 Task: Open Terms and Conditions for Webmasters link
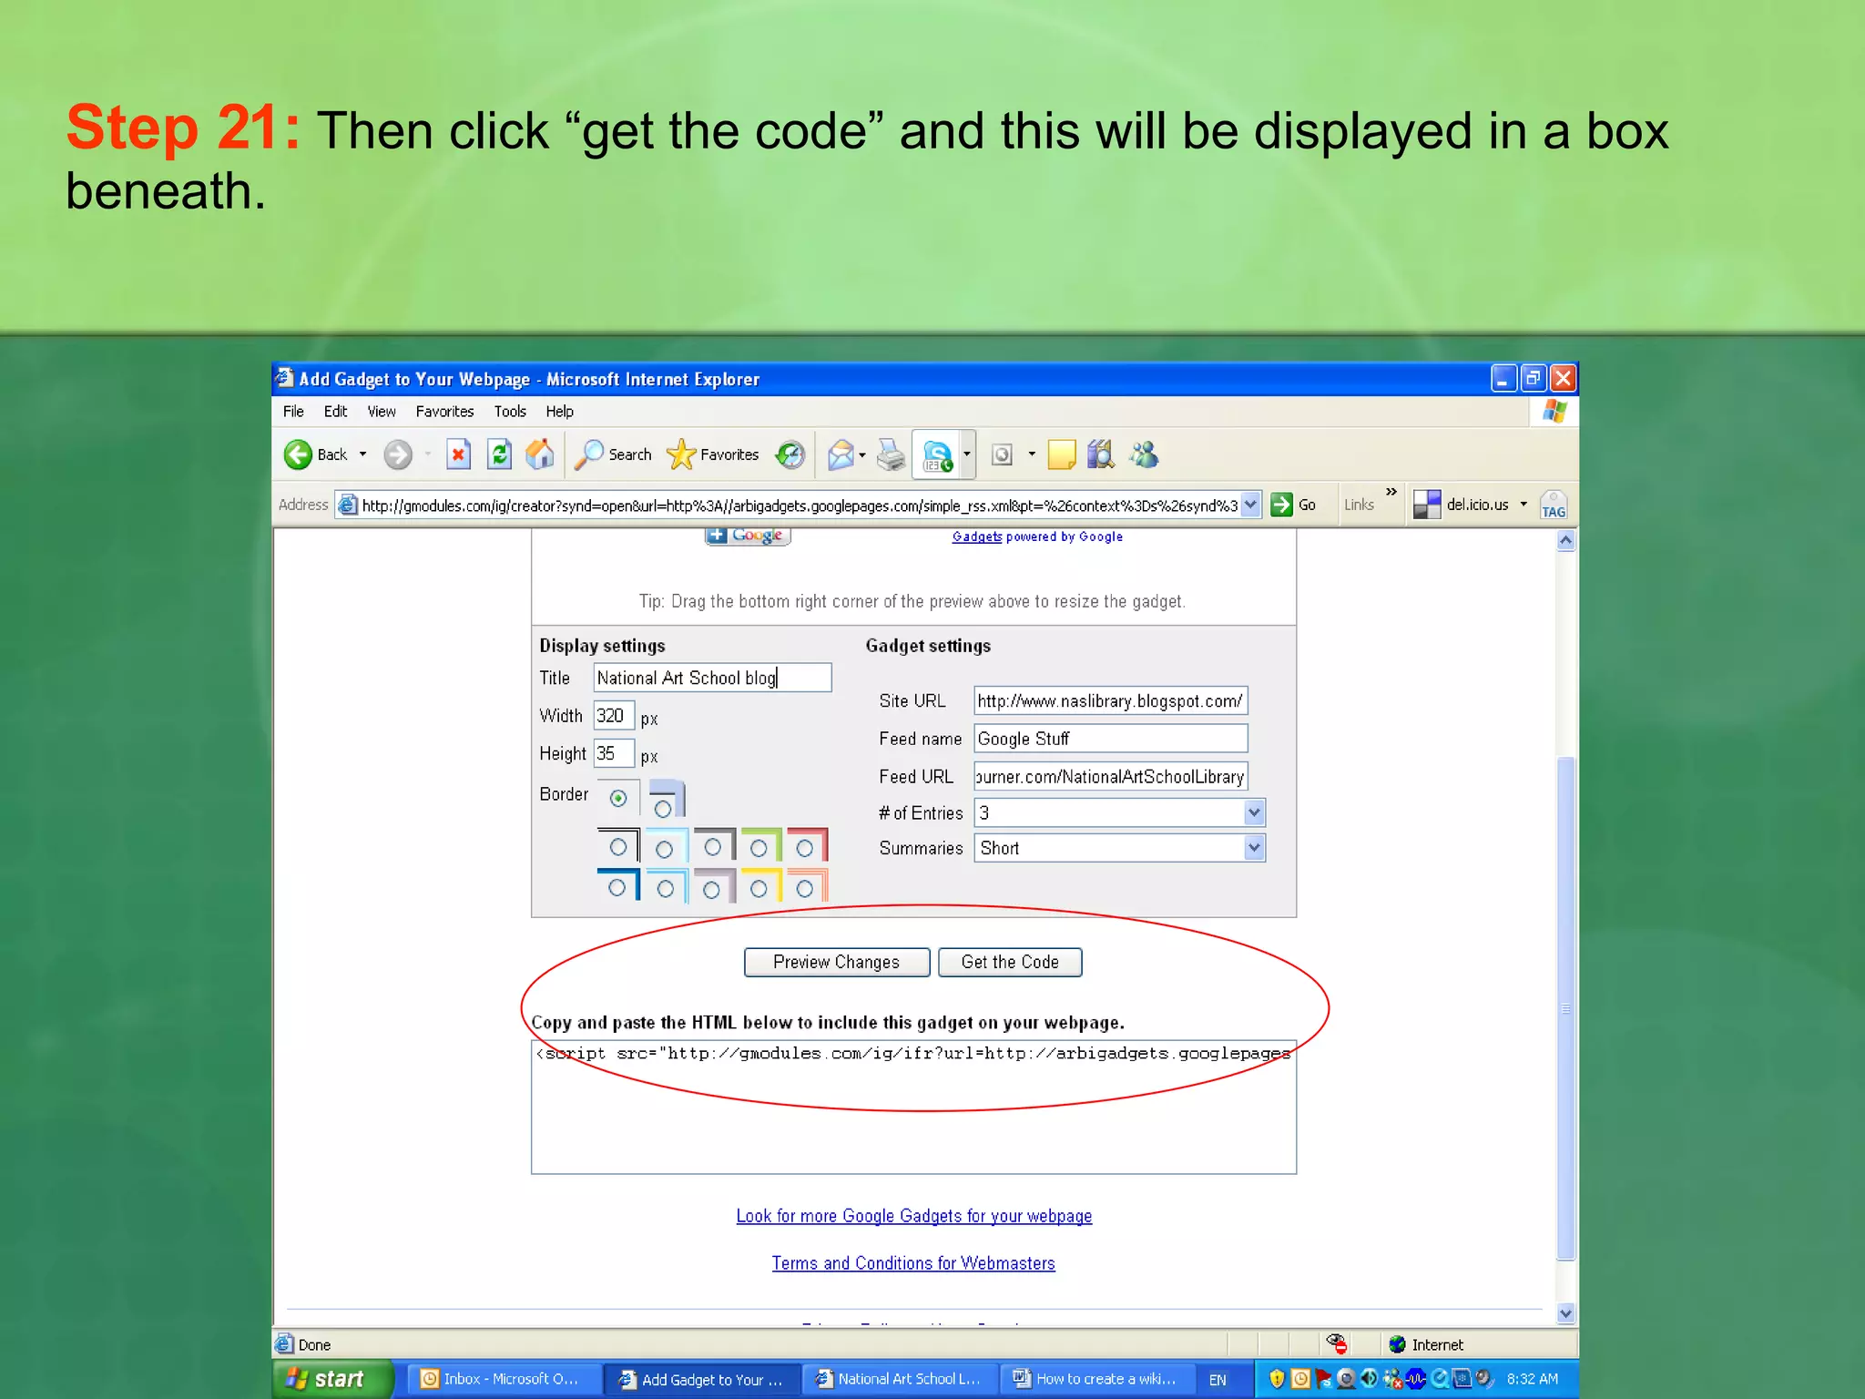click(x=913, y=1263)
